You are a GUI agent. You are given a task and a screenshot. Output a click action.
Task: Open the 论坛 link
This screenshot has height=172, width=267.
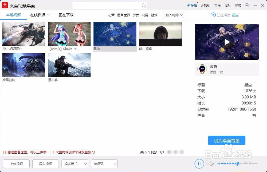point(228,5)
